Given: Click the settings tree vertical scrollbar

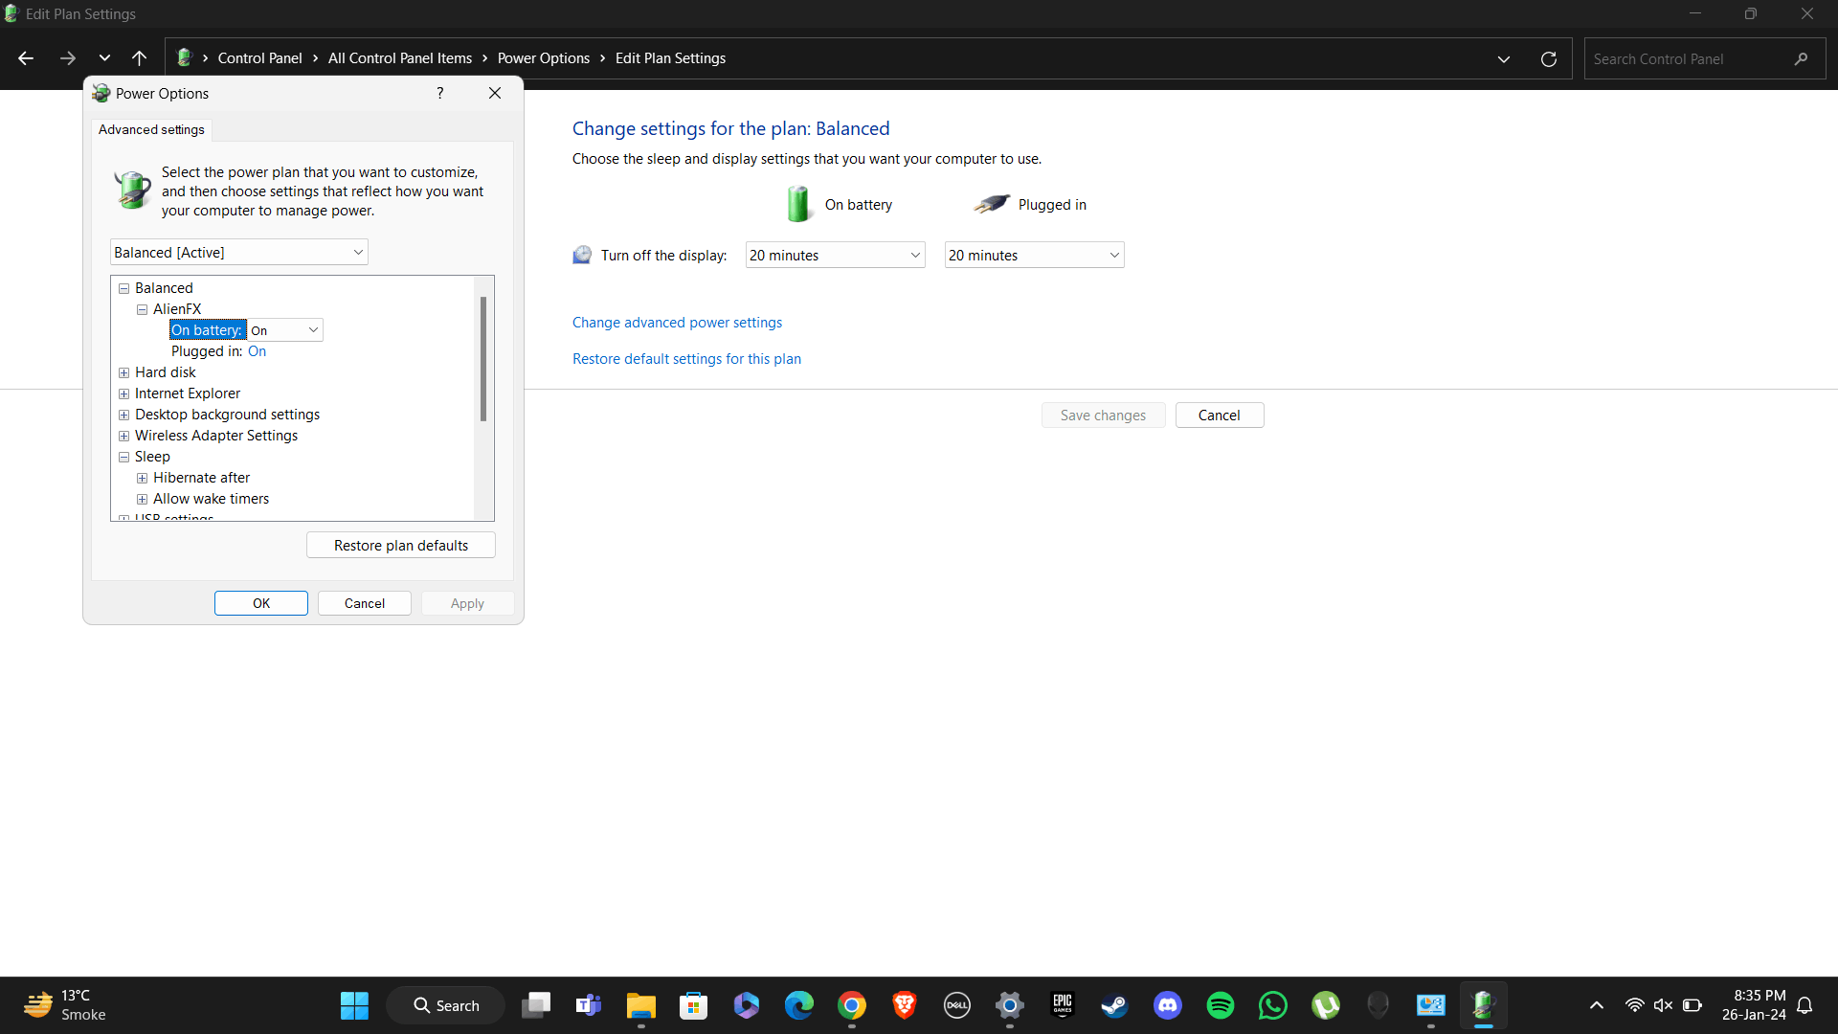Looking at the screenshot, I should (x=483, y=359).
